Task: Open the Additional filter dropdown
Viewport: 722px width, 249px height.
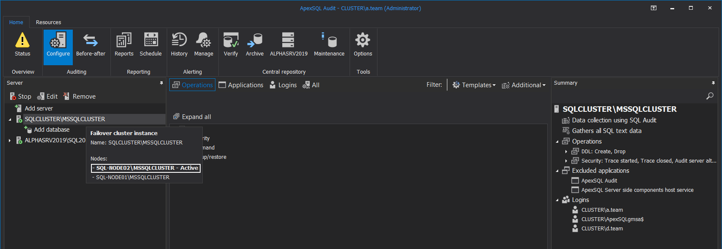Action: click(x=524, y=85)
